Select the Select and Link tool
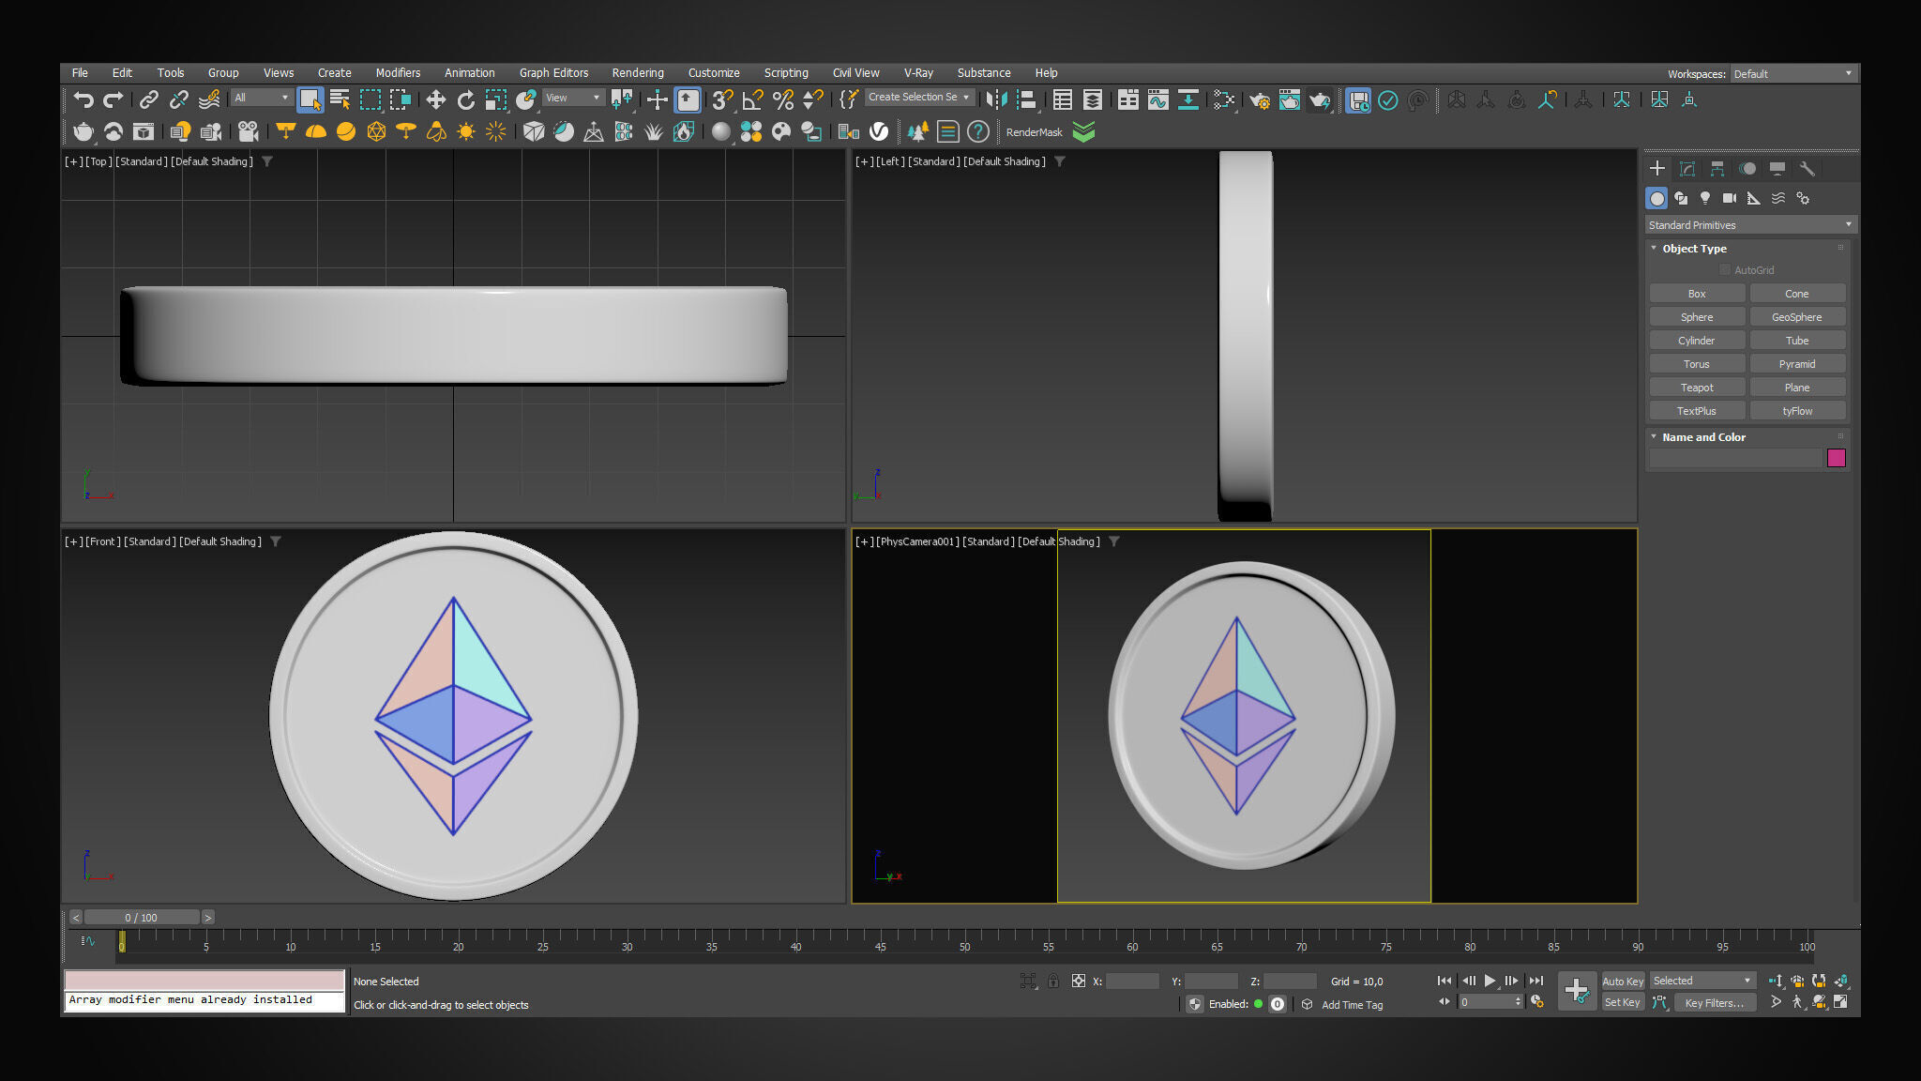Screen dimensions: 1921x1081 [148, 99]
